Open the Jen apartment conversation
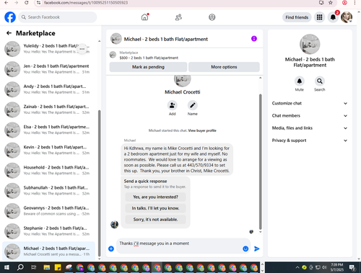Viewport: 361px width, 273px height. point(48,69)
